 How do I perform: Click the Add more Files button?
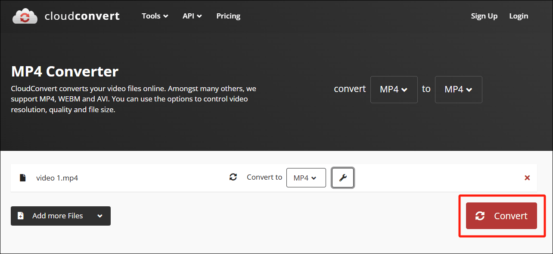(61, 216)
